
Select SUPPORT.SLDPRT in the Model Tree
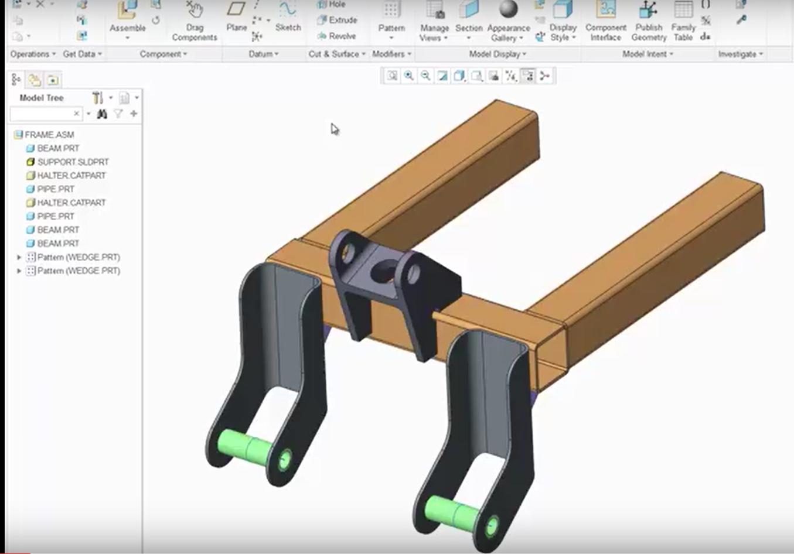point(67,162)
